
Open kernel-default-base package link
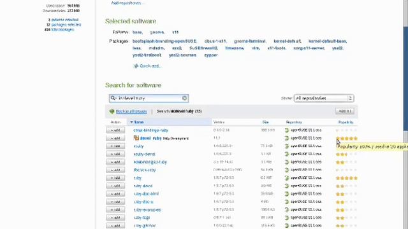pyautogui.click(x=328, y=41)
